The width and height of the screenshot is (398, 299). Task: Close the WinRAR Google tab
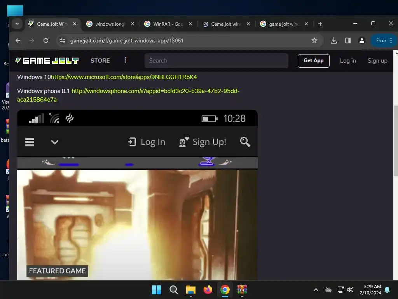point(190,24)
